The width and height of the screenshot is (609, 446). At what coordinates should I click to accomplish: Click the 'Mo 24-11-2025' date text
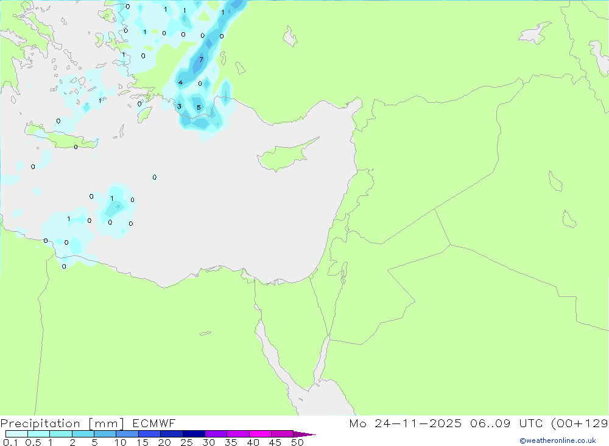pos(405,423)
